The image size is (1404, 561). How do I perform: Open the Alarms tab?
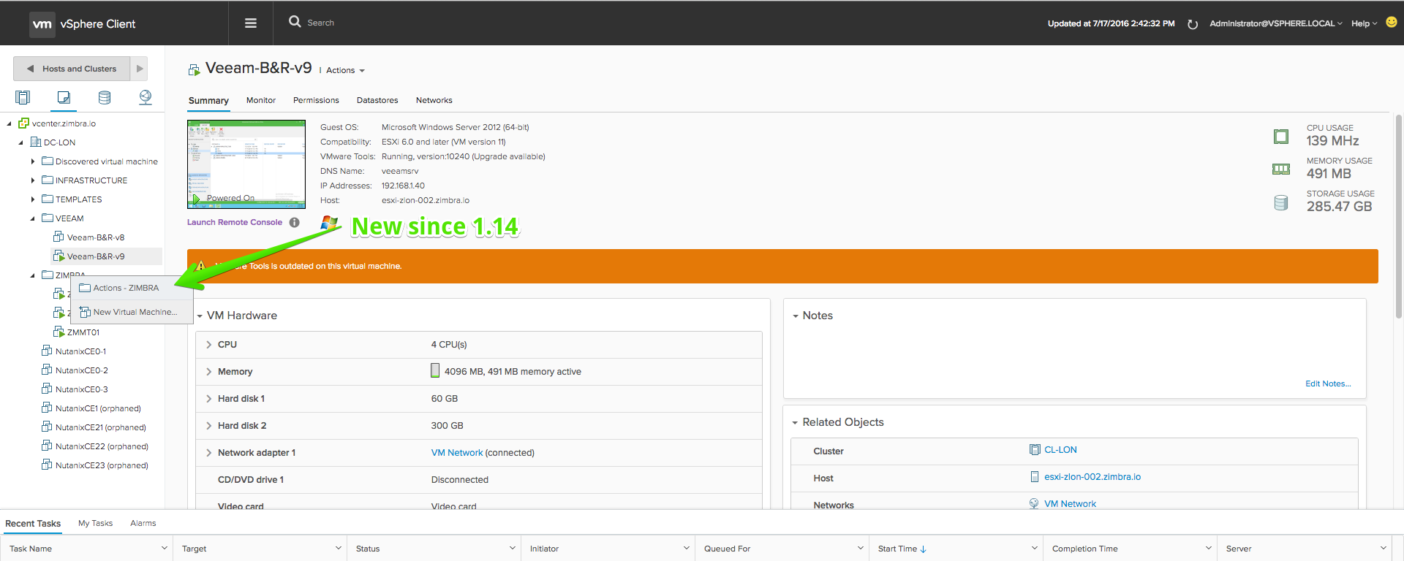(x=143, y=523)
